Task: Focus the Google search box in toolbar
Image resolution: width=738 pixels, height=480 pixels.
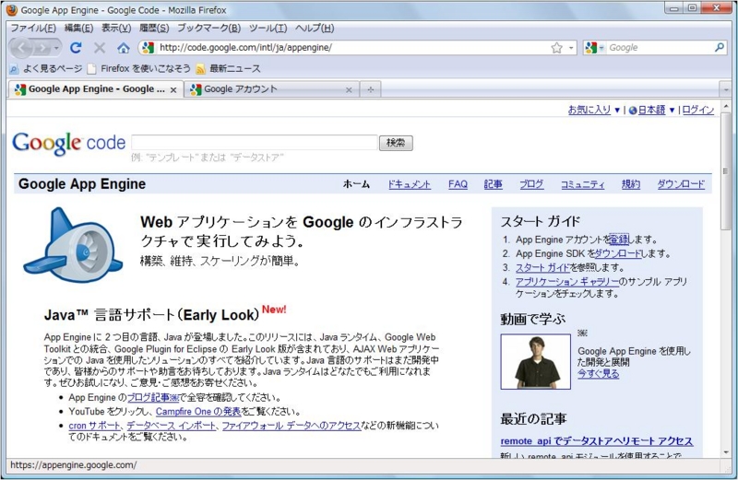Action: (659, 48)
